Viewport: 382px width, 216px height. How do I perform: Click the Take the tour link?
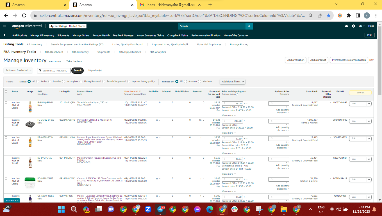(x=74, y=61)
